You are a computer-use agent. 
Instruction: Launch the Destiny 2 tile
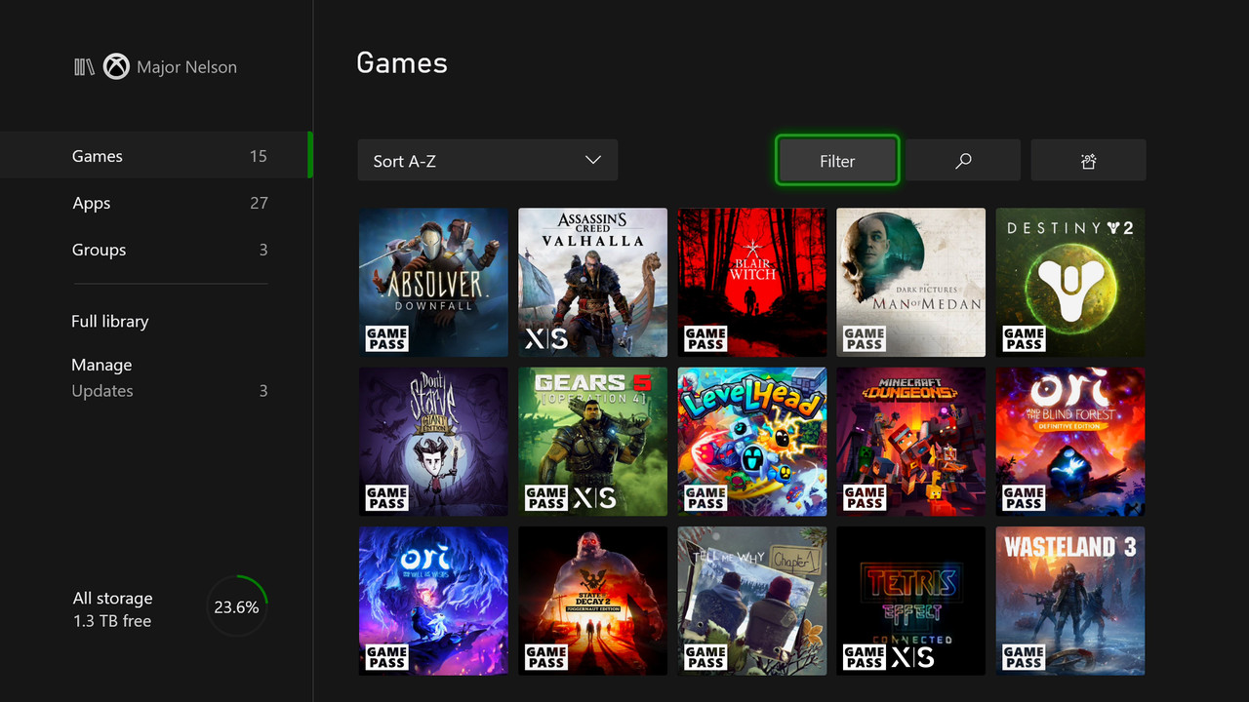(1070, 282)
